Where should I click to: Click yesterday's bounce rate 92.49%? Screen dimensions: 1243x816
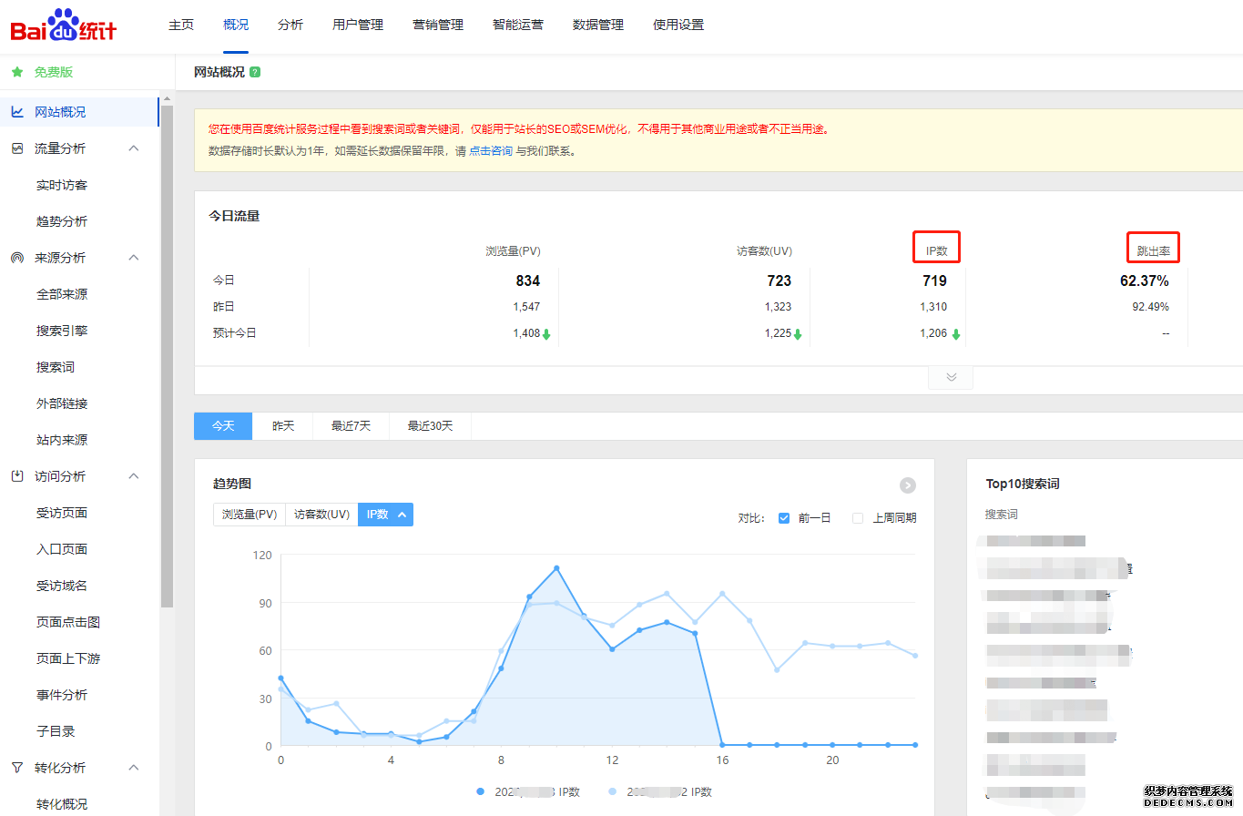(1150, 307)
